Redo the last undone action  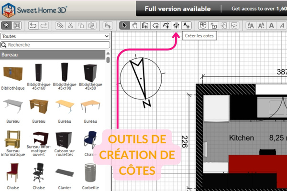click(x=44, y=25)
